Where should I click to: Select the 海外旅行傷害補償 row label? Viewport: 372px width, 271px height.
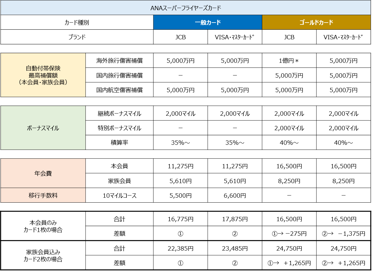coord(119,61)
